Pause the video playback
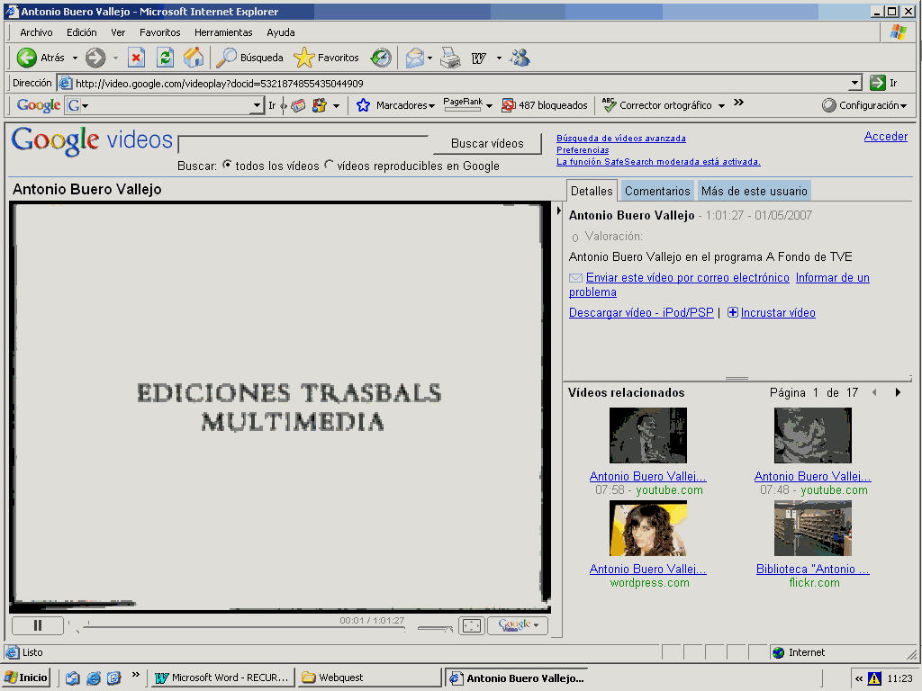Screen dimensions: 922x691 pos(38,625)
